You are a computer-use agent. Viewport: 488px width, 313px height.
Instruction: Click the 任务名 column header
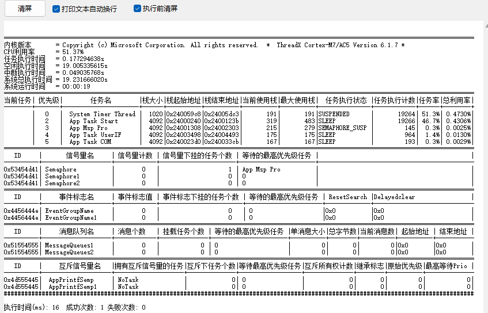tap(100, 100)
